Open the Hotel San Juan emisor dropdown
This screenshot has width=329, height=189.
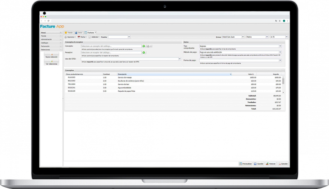(x=243, y=37)
